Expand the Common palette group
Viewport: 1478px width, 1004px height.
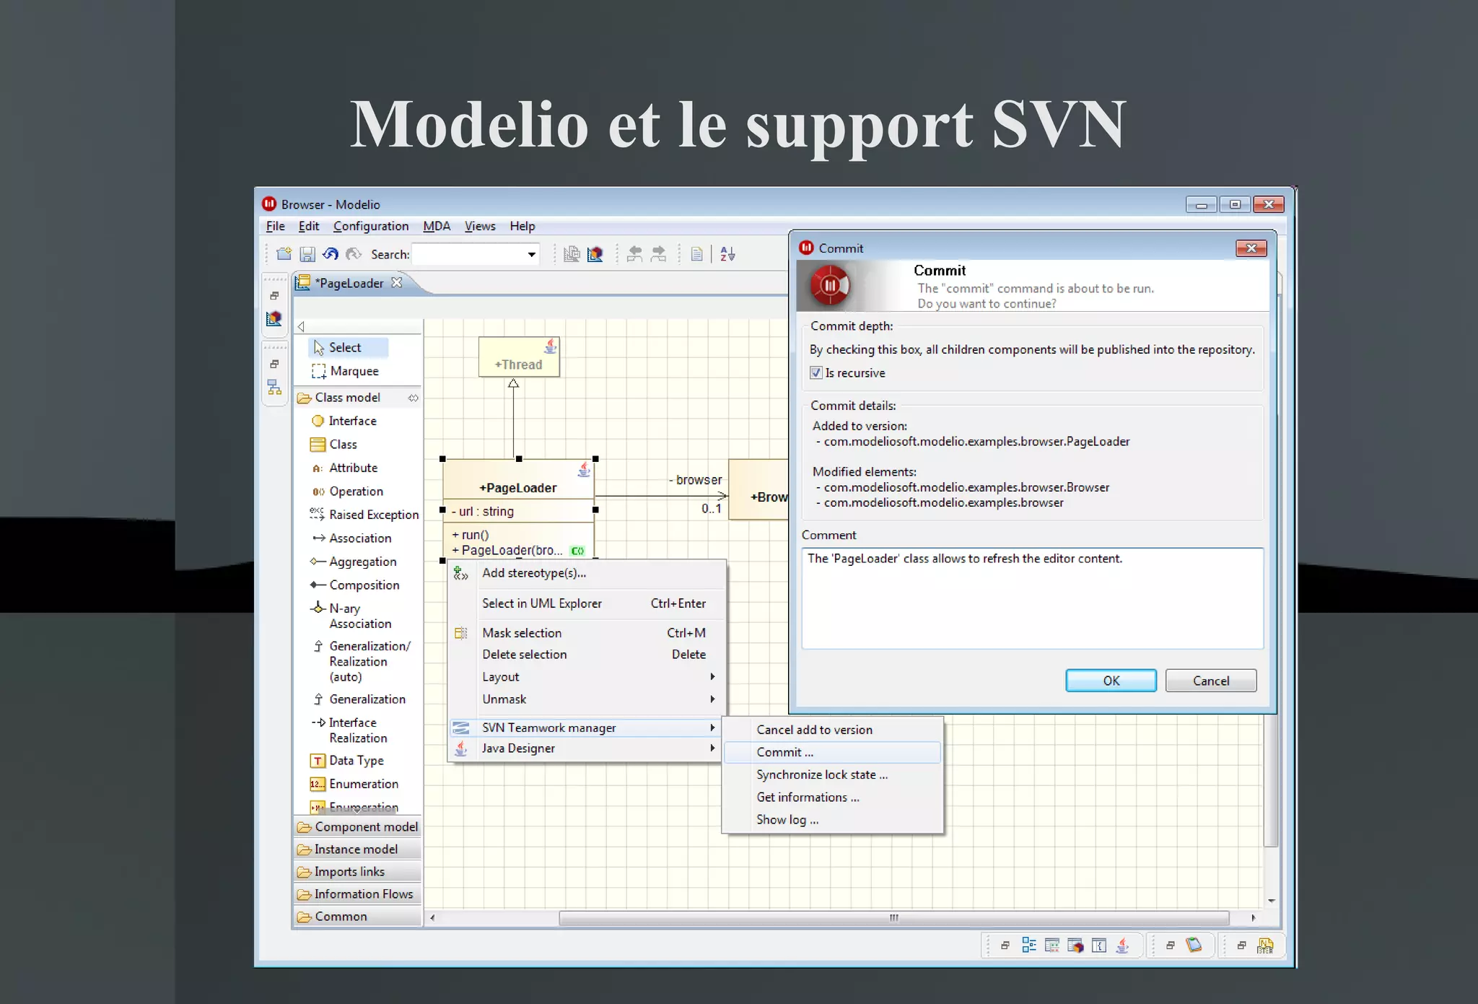[x=357, y=917]
